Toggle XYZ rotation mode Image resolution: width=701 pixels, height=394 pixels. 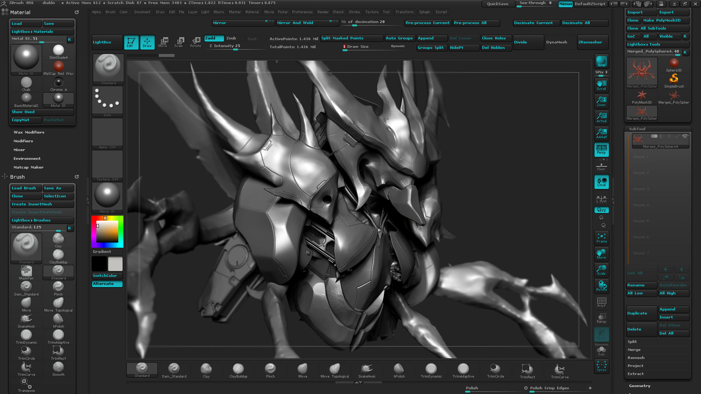(602, 210)
